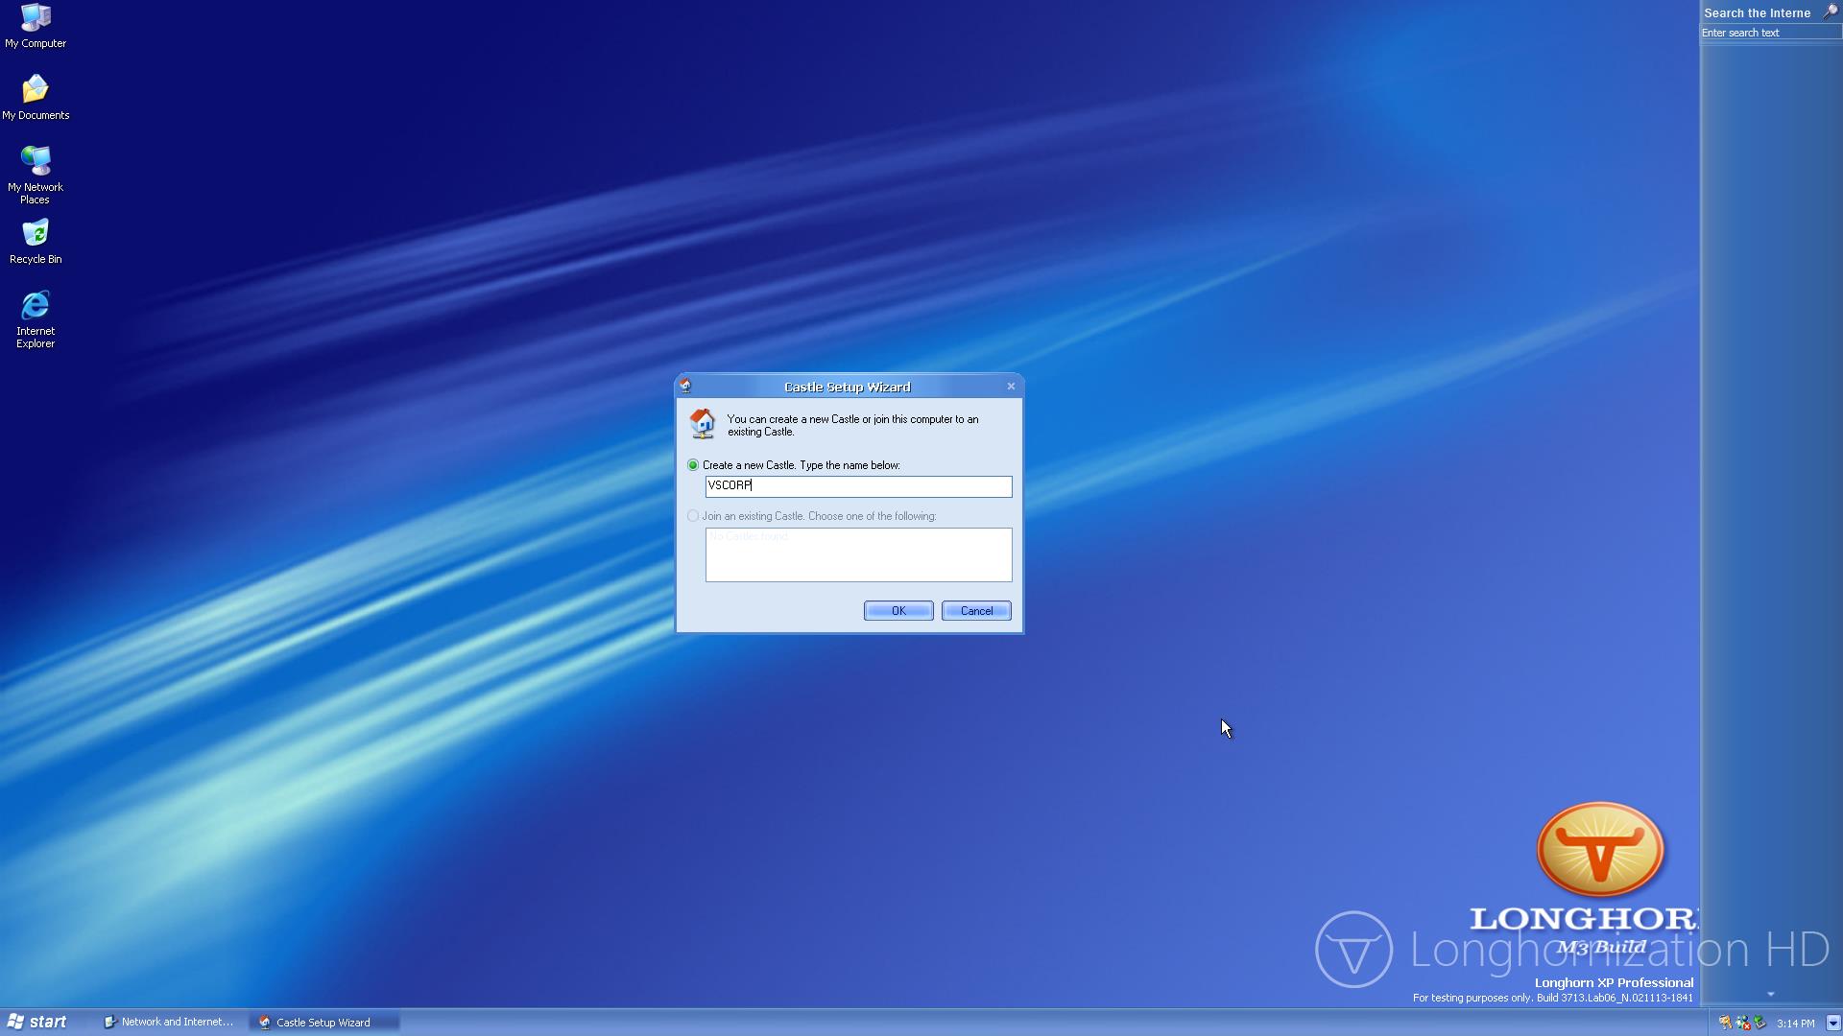Select Join an existing Castle radio button
The height and width of the screenshot is (1036, 1843).
click(x=693, y=516)
